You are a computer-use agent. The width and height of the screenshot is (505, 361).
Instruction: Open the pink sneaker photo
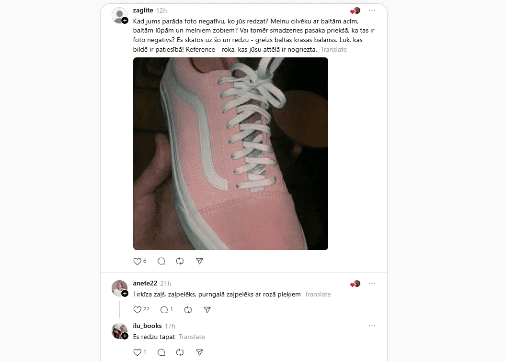230,153
